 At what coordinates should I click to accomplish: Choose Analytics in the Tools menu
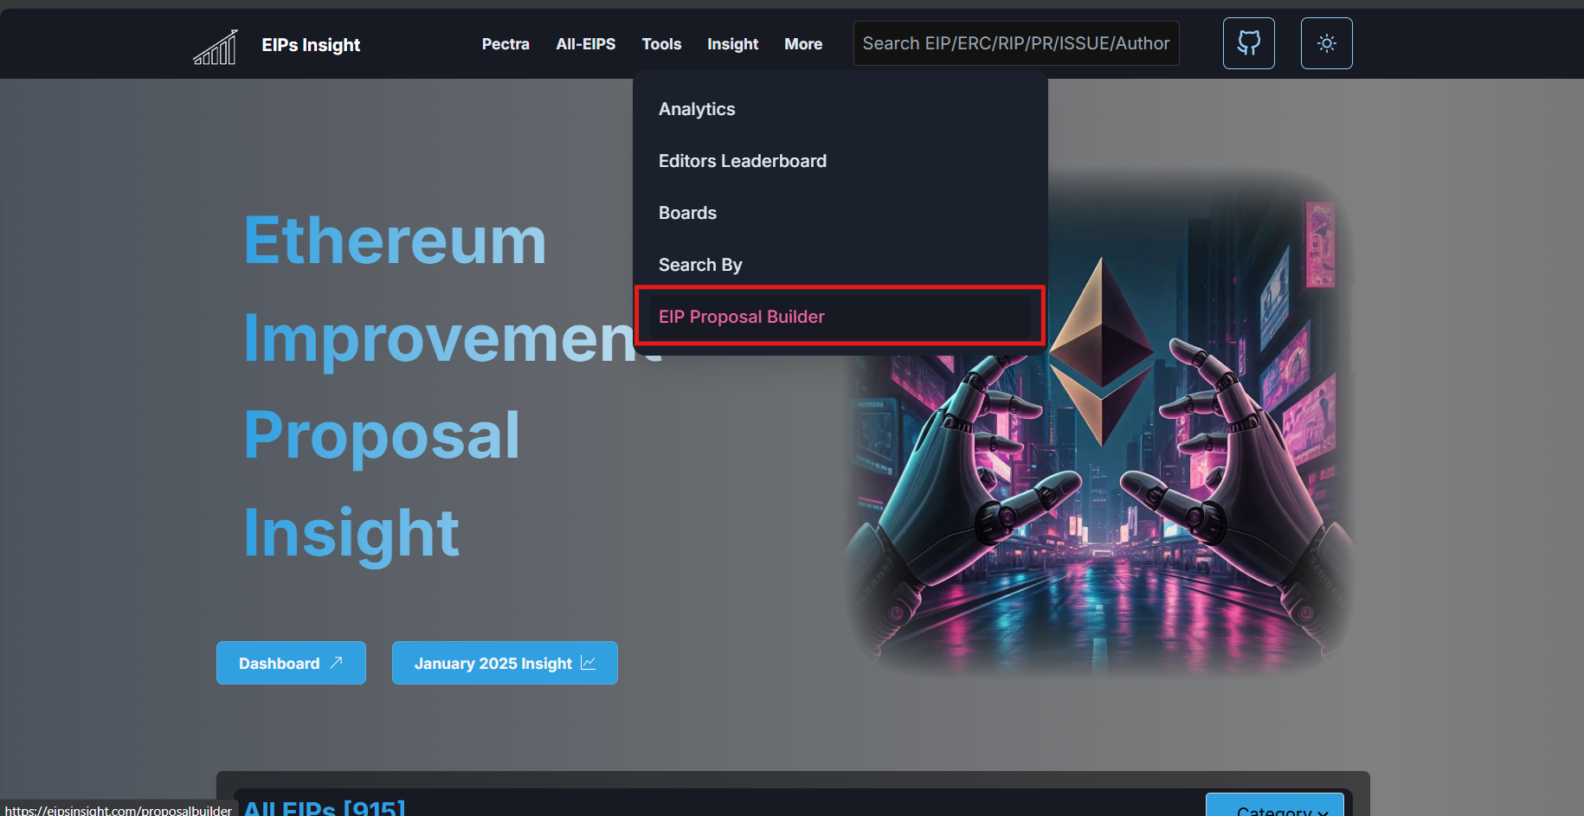(697, 108)
